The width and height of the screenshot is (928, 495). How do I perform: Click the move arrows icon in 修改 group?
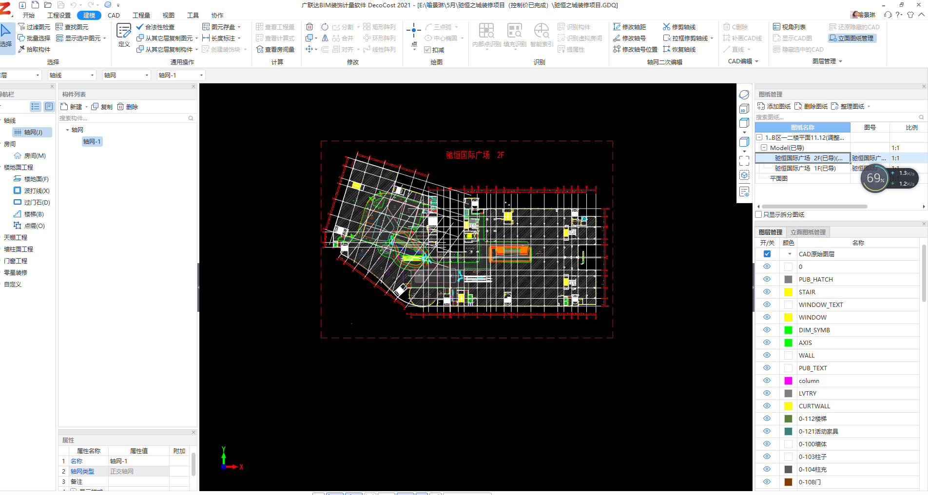point(309,49)
